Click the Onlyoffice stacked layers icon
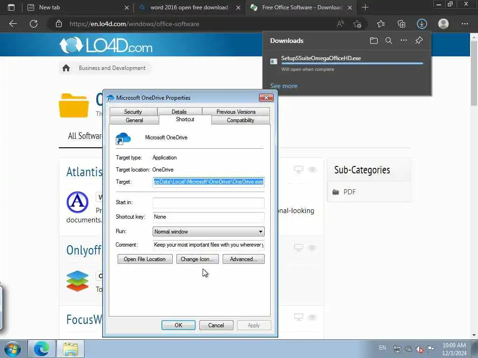The width and height of the screenshot is (478, 358). [77, 281]
